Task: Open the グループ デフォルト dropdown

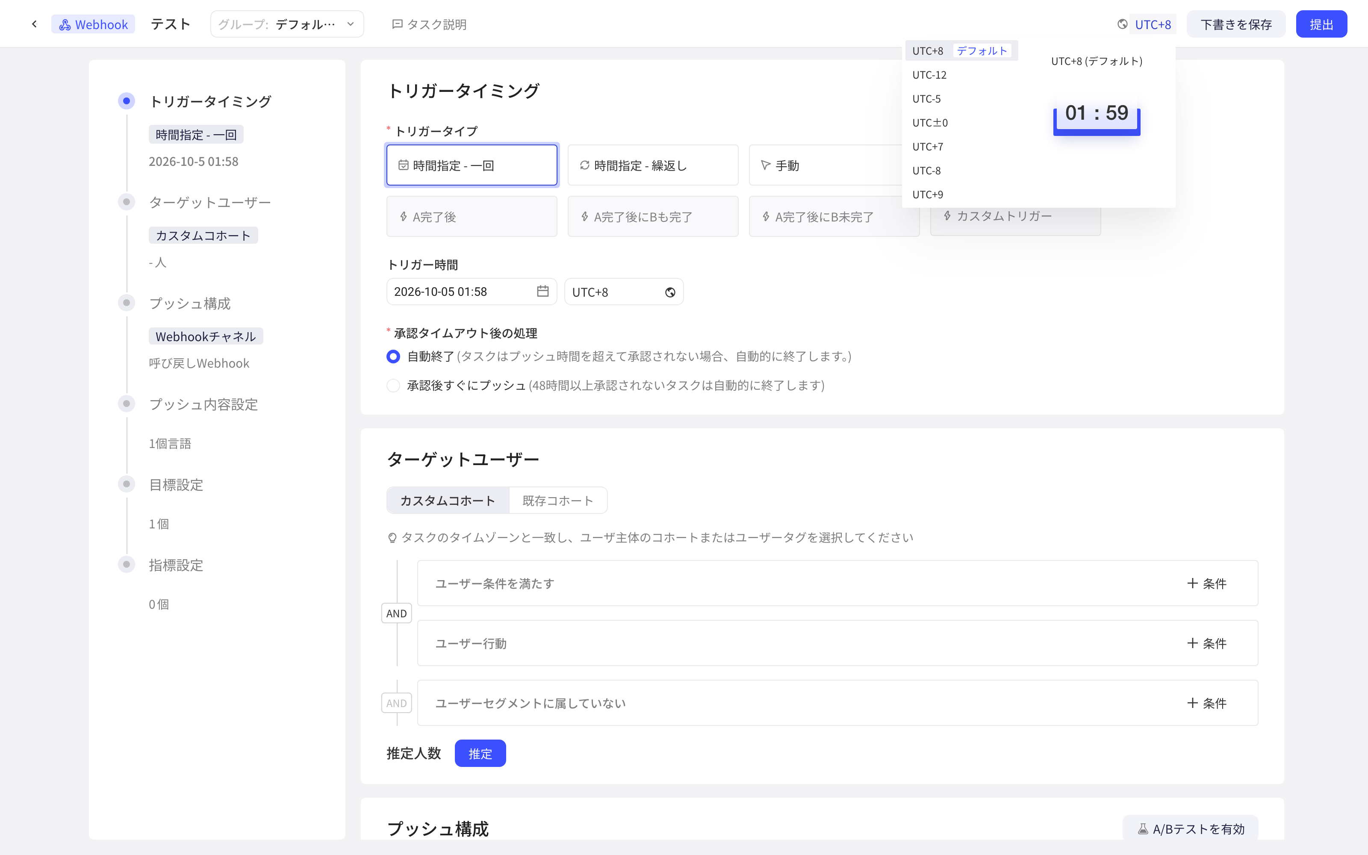Action: 286,24
